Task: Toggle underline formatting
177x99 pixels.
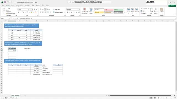Action: click(x=23, y=12)
